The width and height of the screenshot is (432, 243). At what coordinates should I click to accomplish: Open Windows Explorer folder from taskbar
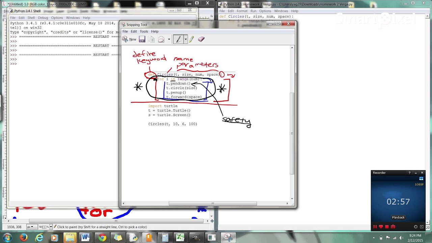(x=70, y=238)
